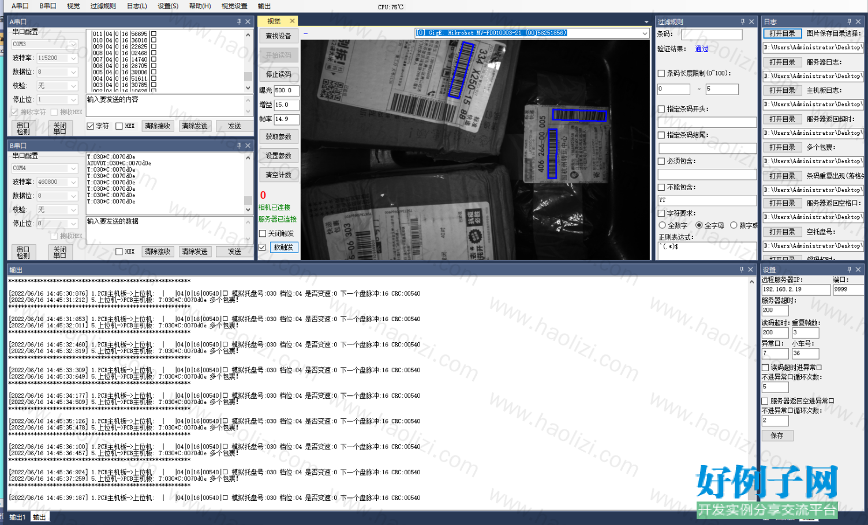Enable 必须包含 checkbox
Screen dimensions: 868x525
[661, 161]
